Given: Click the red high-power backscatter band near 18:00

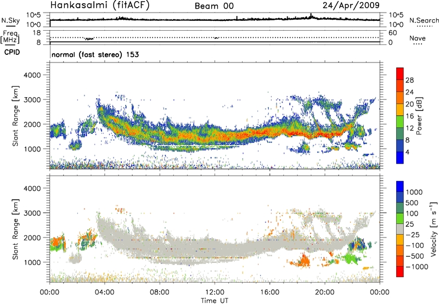Looking at the screenshot, I should (x=297, y=132).
